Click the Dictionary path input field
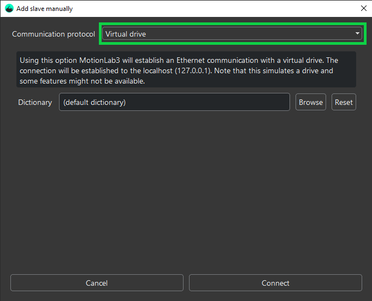Screen dimensions: 372x301 coord(174,102)
